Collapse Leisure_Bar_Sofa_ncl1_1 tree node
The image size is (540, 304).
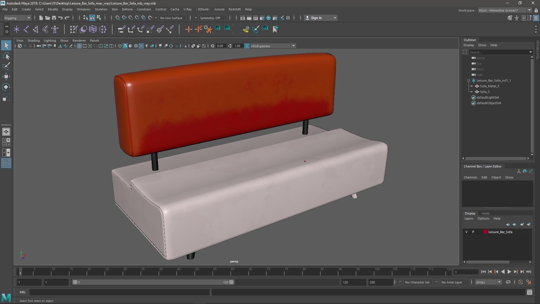click(x=469, y=81)
